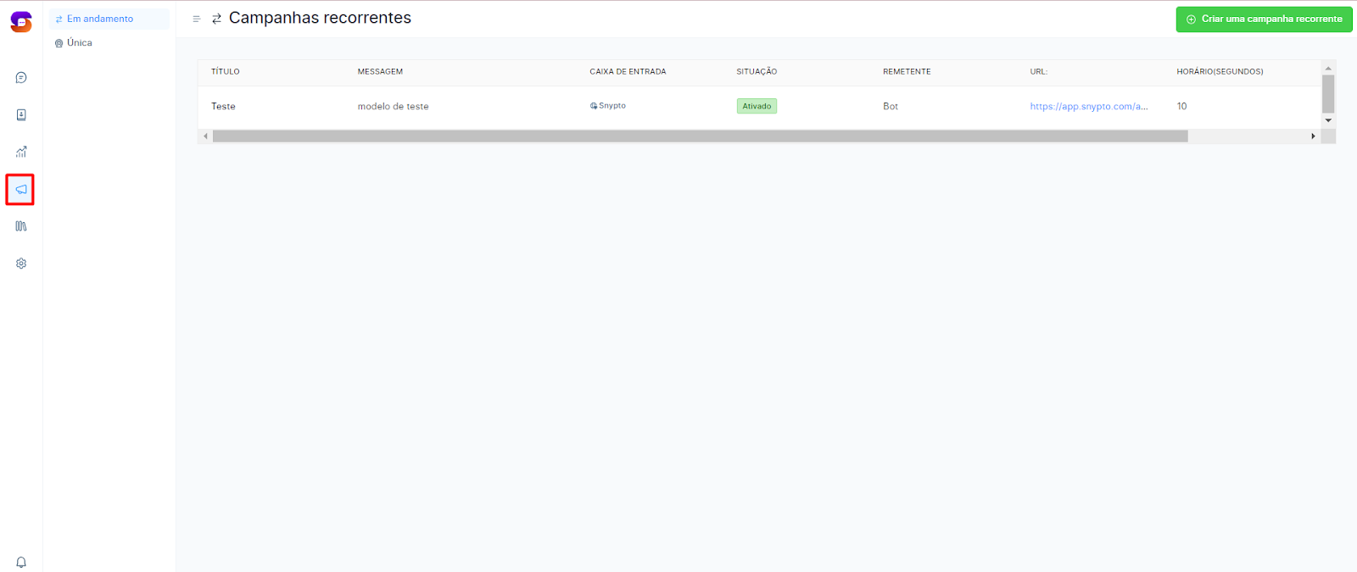Open the contacts book icon
Screen dimensions: 1357x572
[21, 114]
